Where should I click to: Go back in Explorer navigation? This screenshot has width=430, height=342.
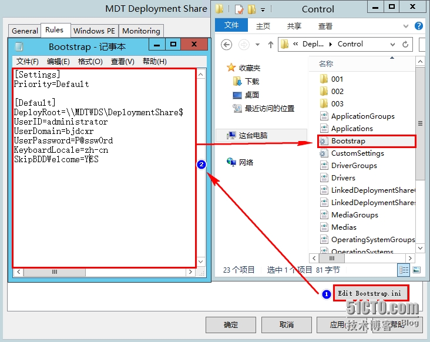(x=227, y=45)
